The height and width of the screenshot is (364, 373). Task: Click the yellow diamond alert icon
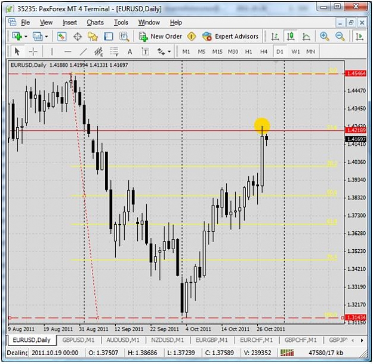click(192, 36)
